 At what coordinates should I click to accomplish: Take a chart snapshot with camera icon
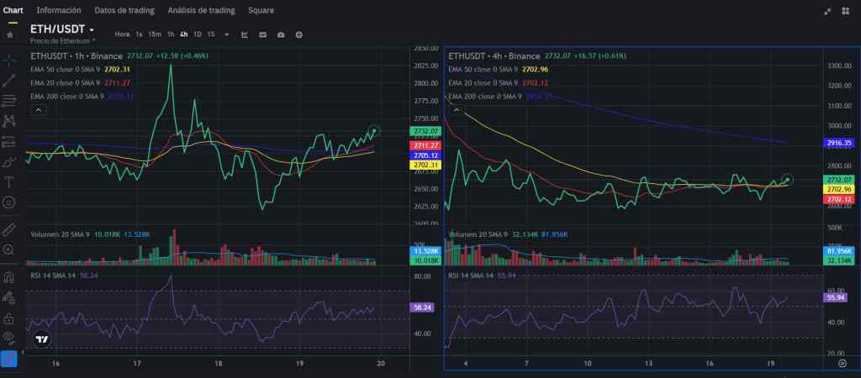tap(281, 34)
